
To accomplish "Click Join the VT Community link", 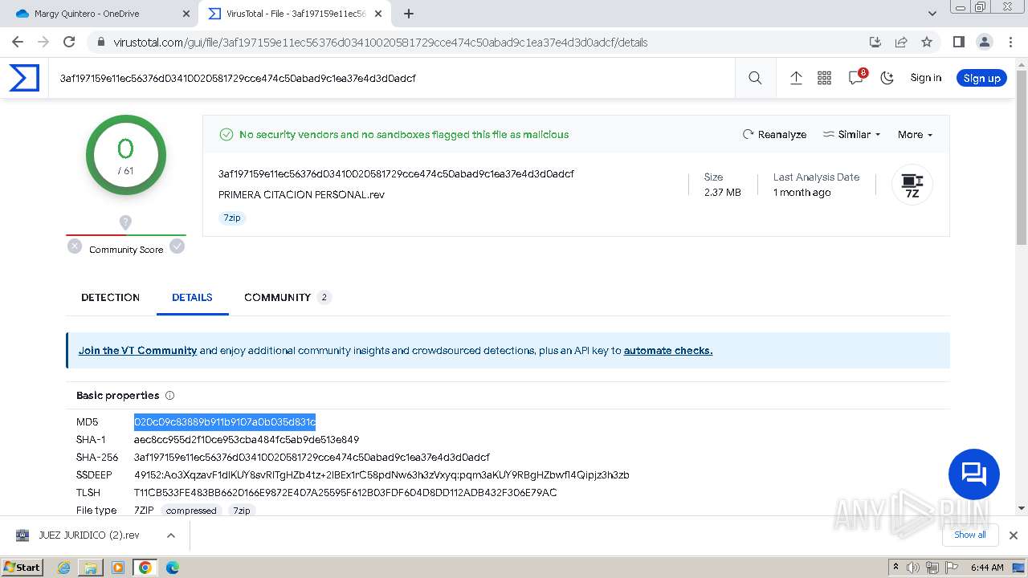I will [x=137, y=350].
